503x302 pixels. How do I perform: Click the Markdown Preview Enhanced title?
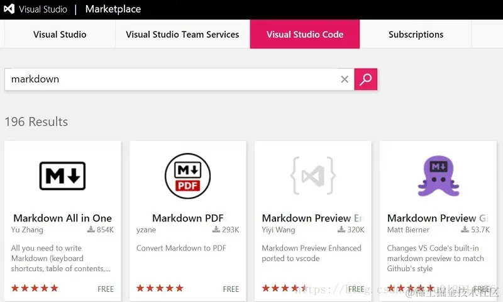(313, 218)
